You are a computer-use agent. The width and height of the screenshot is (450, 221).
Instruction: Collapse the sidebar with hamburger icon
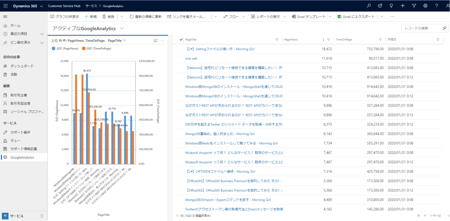[5, 16]
